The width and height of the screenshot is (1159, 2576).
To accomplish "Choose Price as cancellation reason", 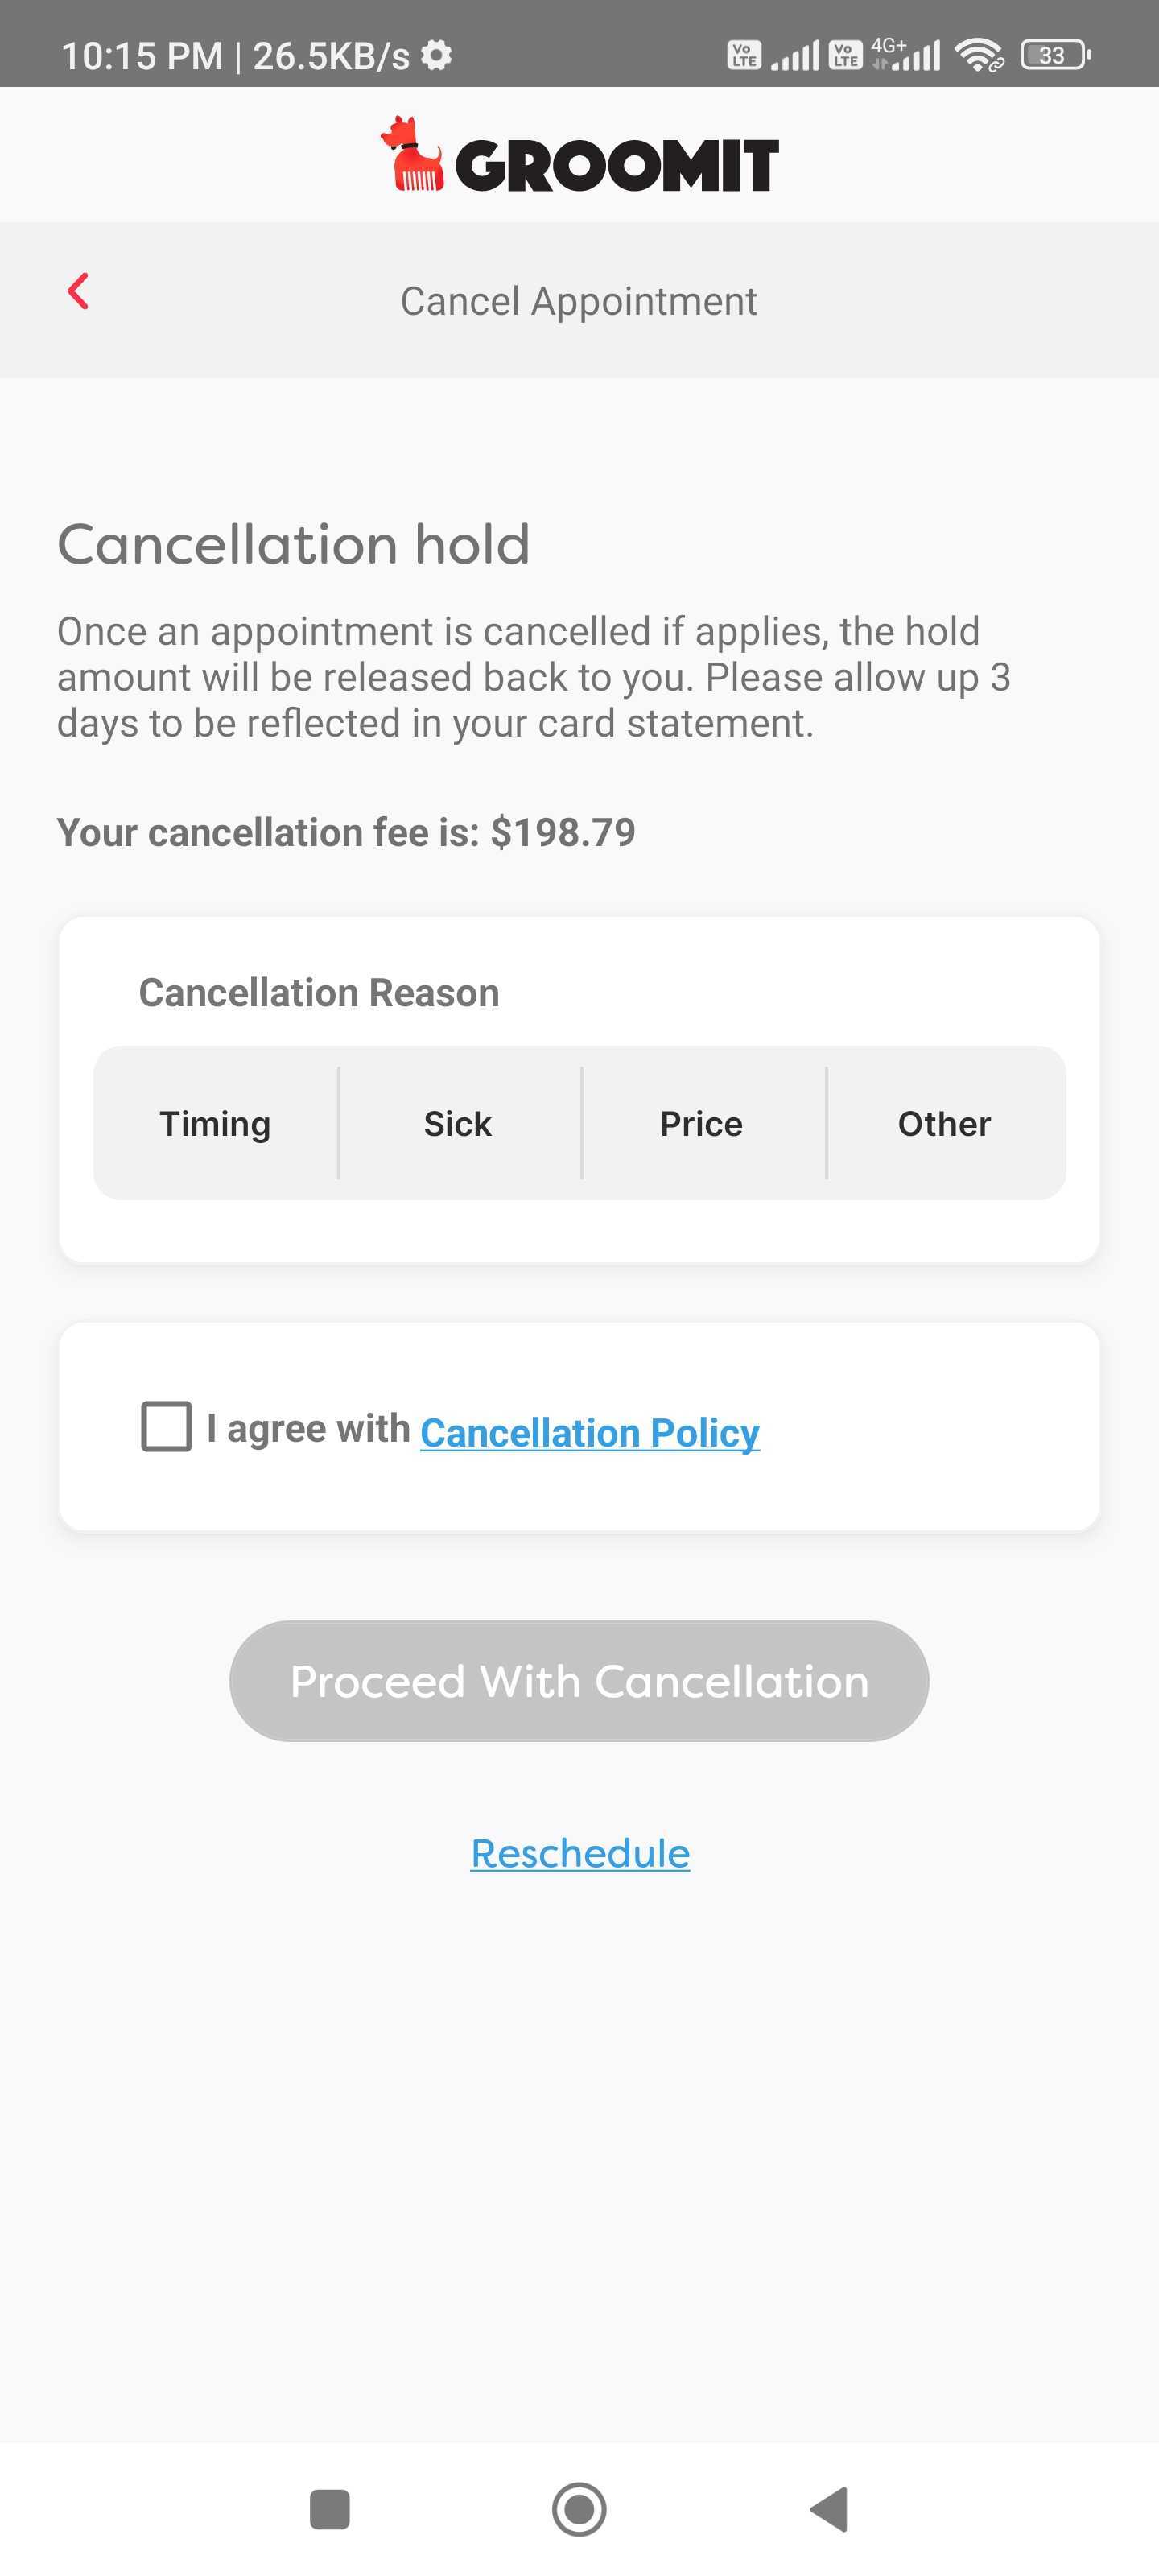I will [x=702, y=1123].
